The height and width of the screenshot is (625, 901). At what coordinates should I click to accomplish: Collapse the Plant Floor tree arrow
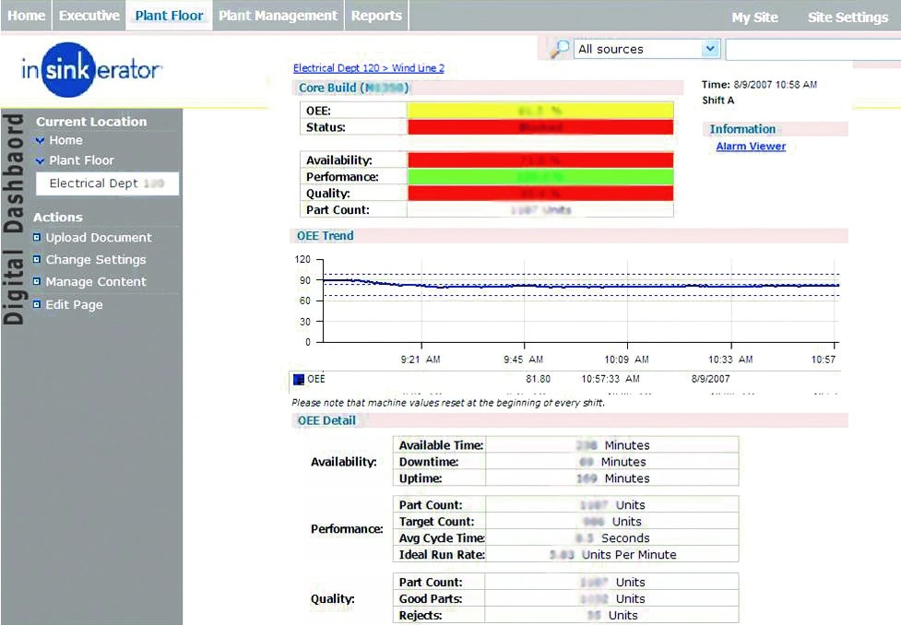[40, 161]
